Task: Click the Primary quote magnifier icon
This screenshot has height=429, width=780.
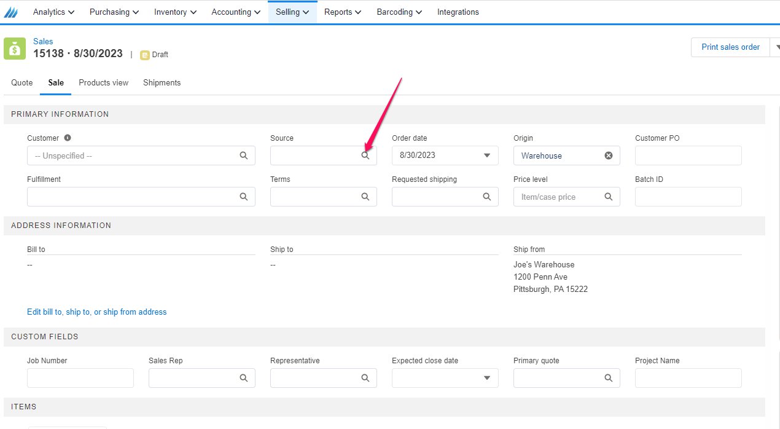Action: (609, 378)
